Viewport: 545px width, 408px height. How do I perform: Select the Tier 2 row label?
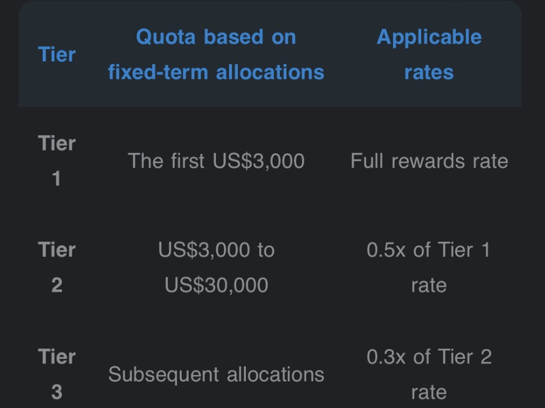[57, 267]
